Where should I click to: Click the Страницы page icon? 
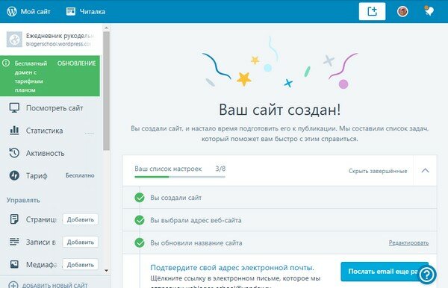pos(14,219)
